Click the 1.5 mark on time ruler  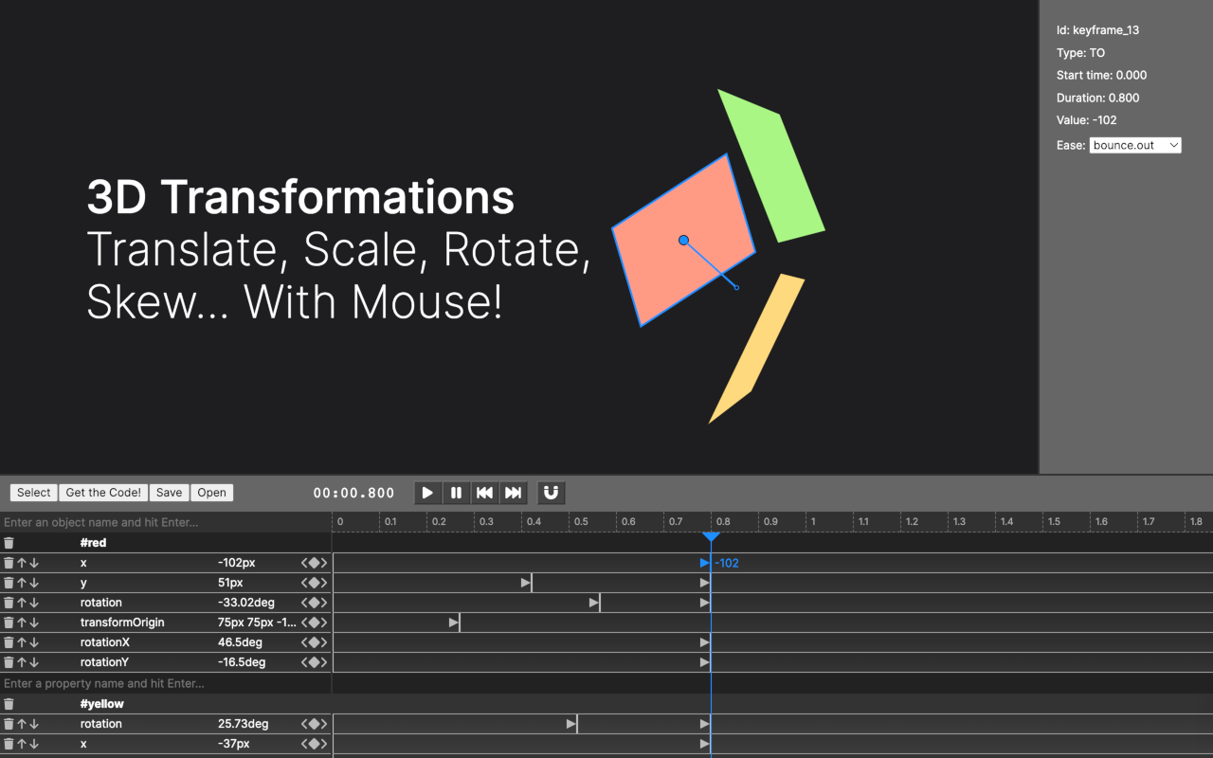(1054, 522)
